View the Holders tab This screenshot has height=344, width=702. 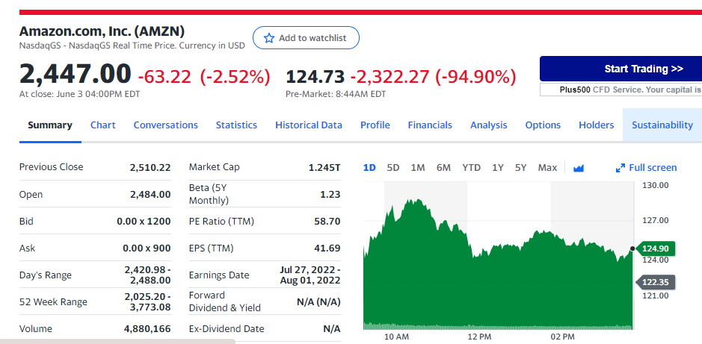tap(597, 125)
